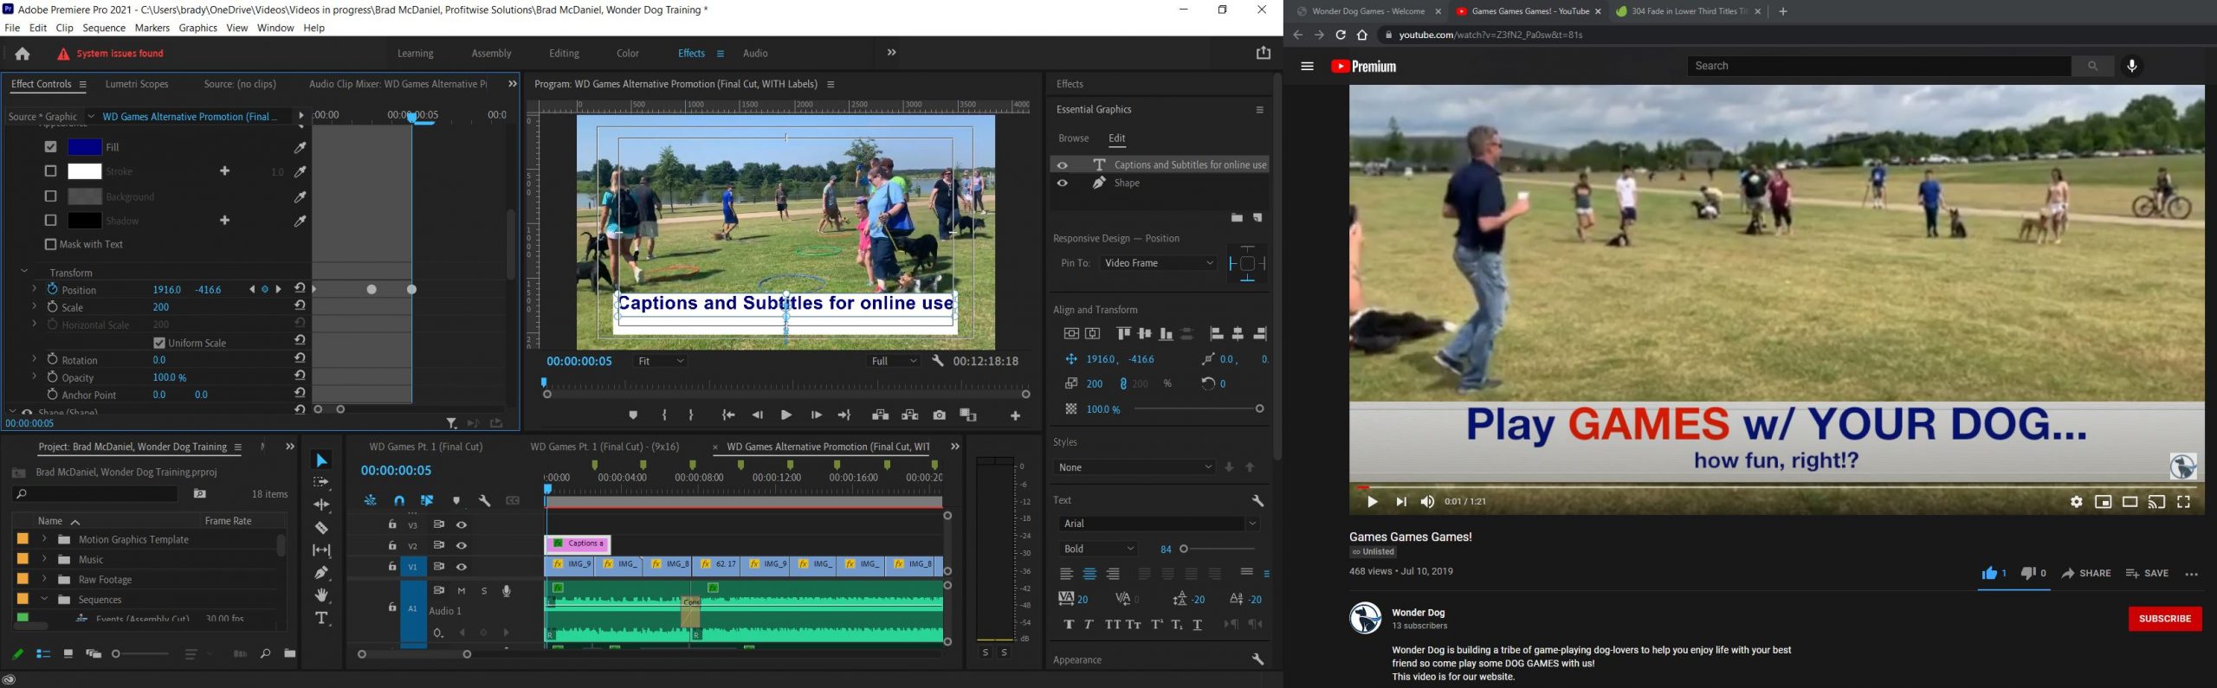Click the font size slider
The height and width of the screenshot is (688, 2217).
pyautogui.click(x=1218, y=549)
